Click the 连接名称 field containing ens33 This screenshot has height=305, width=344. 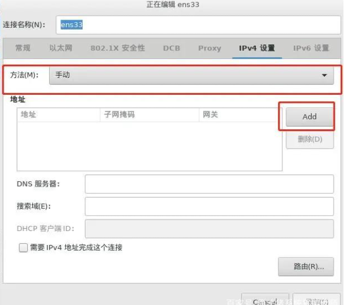pos(199,25)
